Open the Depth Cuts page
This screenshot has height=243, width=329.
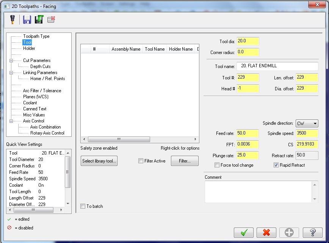tap(41, 67)
